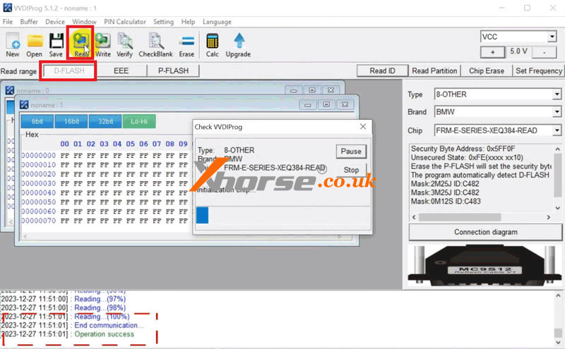Image resolution: width=565 pixels, height=349 pixels.
Task: Click the Verify toolbar icon
Action: coord(125,41)
